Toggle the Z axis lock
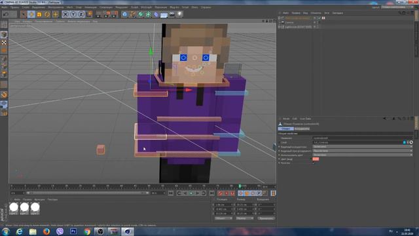 pos(81,14)
